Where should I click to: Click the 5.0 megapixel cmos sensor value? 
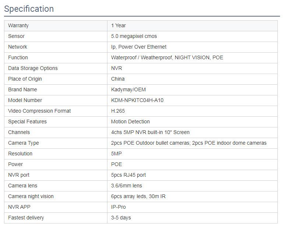[134, 36]
